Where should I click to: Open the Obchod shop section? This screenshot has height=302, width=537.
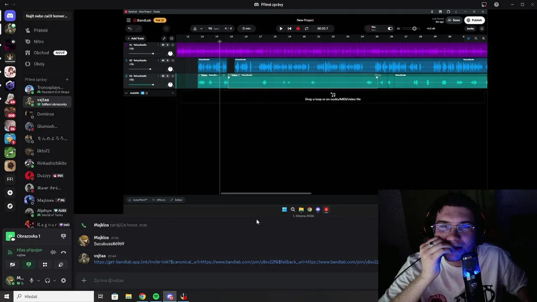(x=47, y=53)
